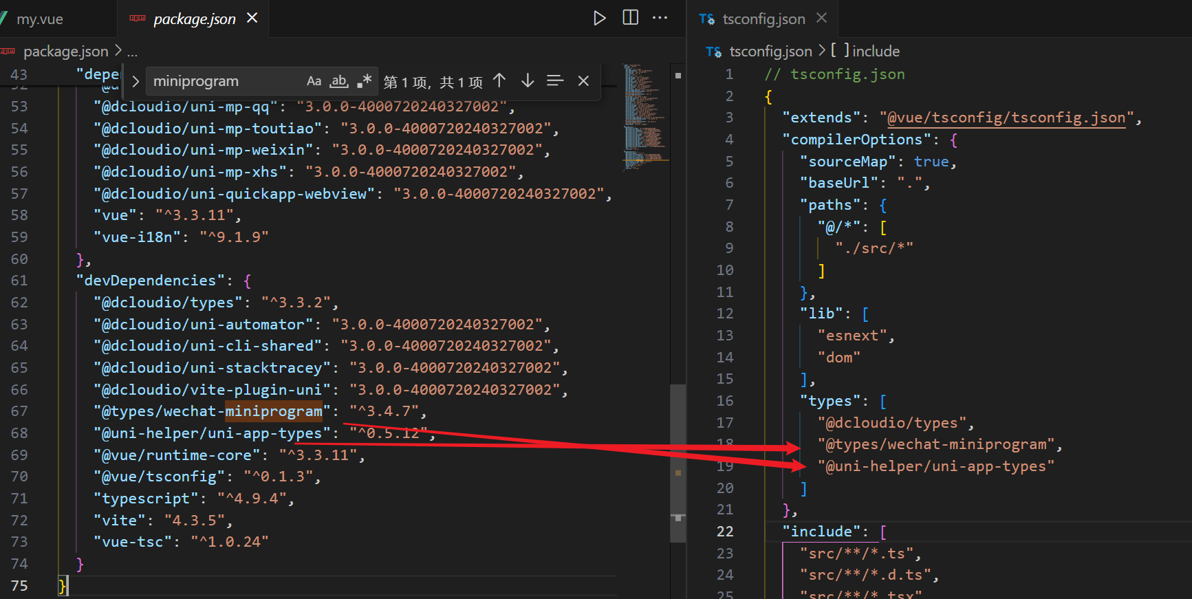Toggle Match Whole Word in find widget
The width and height of the screenshot is (1192, 599).
[339, 81]
